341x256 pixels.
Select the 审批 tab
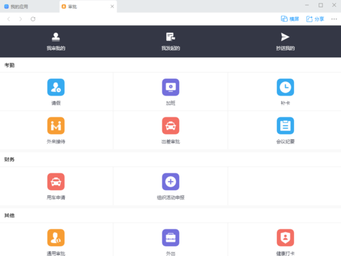tap(88, 7)
